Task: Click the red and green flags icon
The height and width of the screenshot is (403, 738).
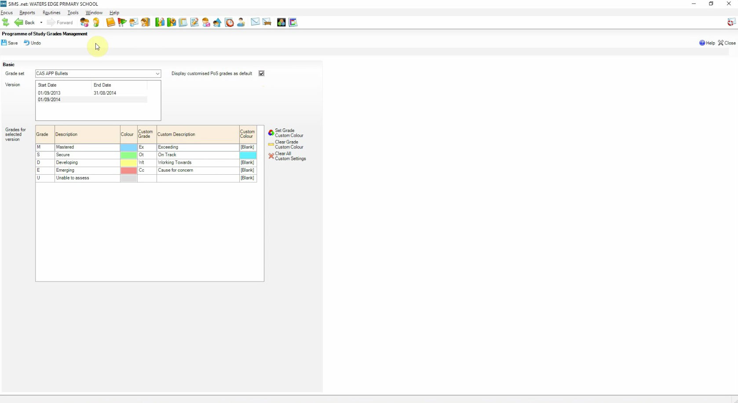Action: [x=122, y=22]
